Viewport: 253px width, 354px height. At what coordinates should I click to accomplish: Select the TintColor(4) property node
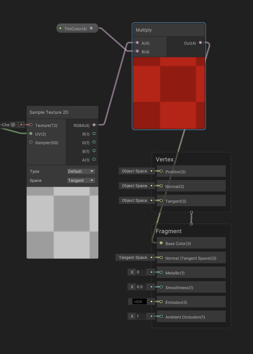point(77,28)
